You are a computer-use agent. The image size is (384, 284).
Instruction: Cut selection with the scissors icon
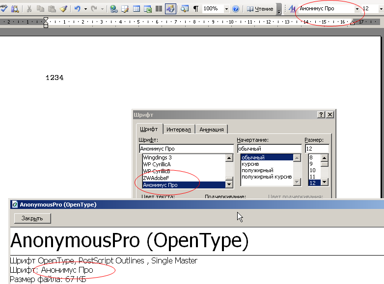[29, 9]
